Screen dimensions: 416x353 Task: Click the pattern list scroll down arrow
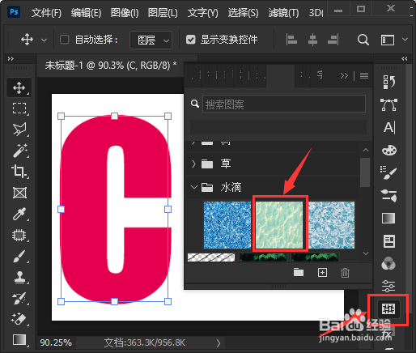366,253
